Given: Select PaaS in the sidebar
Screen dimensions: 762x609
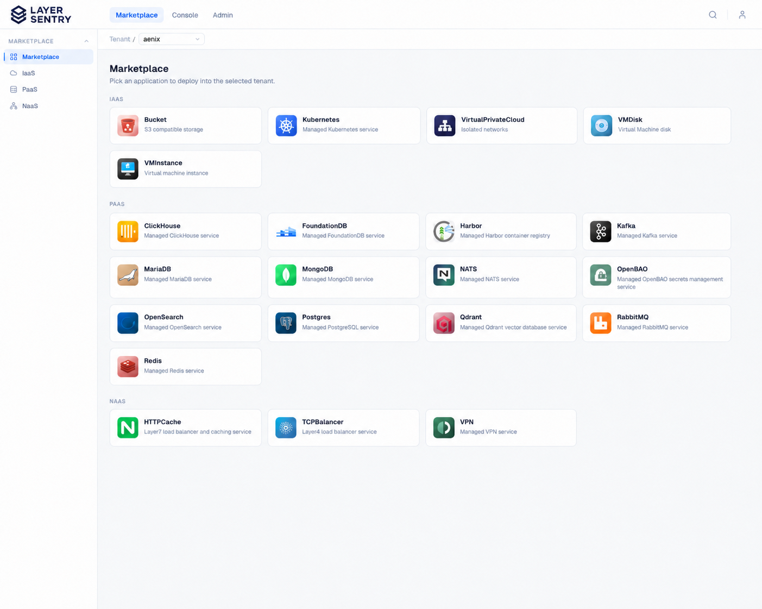Looking at the screenshot, I should point(49,90).
